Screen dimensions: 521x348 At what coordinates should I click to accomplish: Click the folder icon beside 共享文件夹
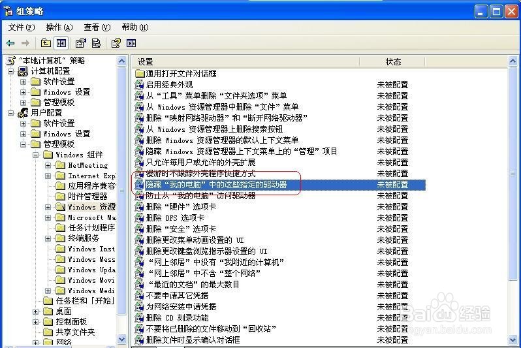coord(48,332)
